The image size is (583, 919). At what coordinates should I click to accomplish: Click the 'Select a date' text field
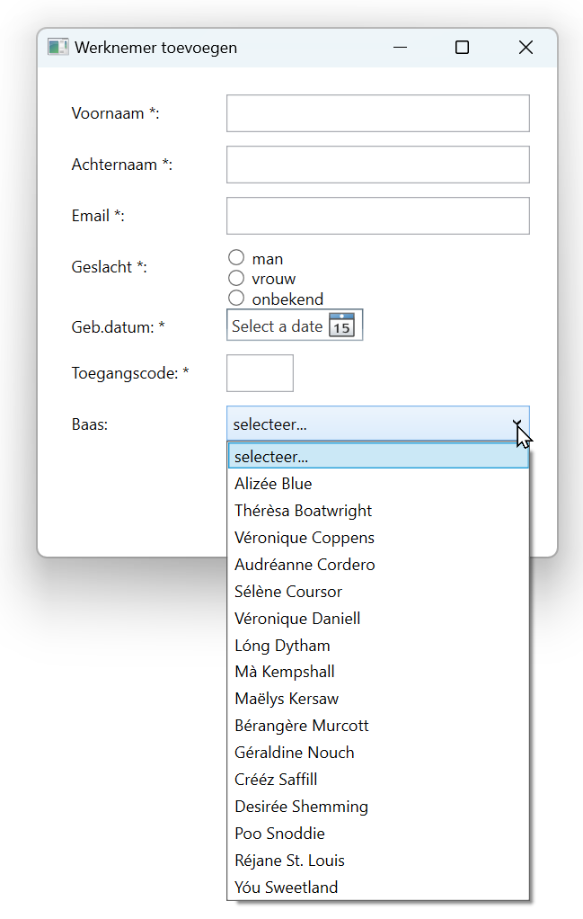277,326
